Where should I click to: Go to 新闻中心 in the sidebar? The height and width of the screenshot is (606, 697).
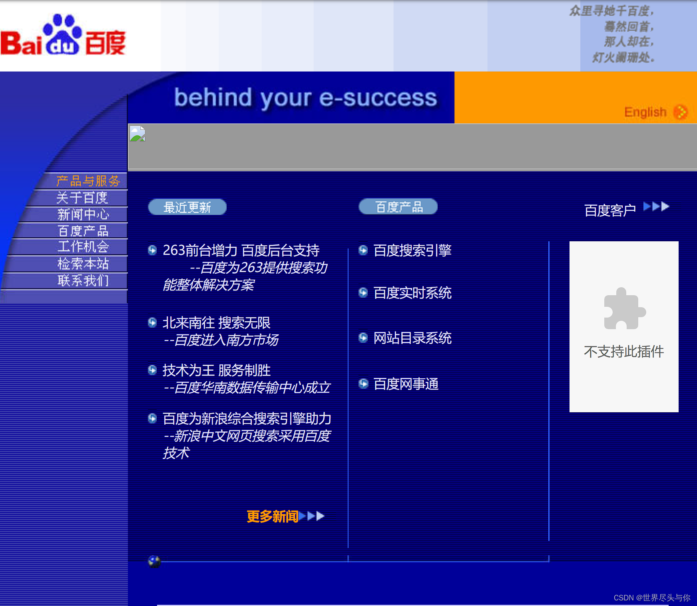click(83, 215)
